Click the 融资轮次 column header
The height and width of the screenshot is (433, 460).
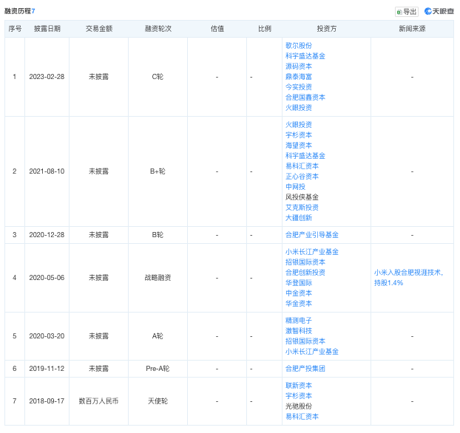pos(158,29)
